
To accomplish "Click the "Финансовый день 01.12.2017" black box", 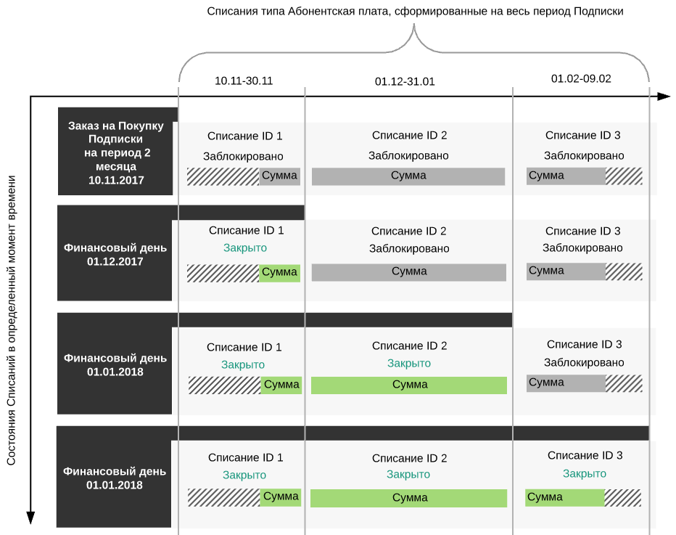I will pyautogui.click(x=115, y=255).
